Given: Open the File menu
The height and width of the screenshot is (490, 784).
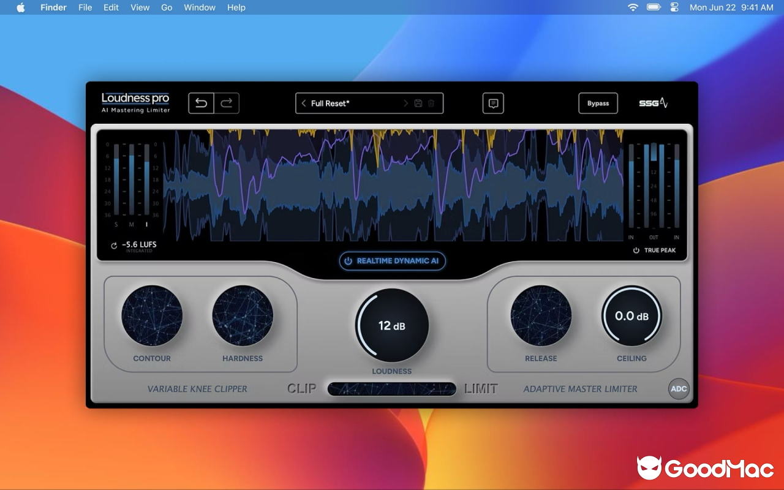Looking at the screenshot, I should 85,7.
